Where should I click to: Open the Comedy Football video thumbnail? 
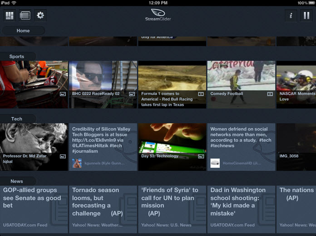click(241, 76)
